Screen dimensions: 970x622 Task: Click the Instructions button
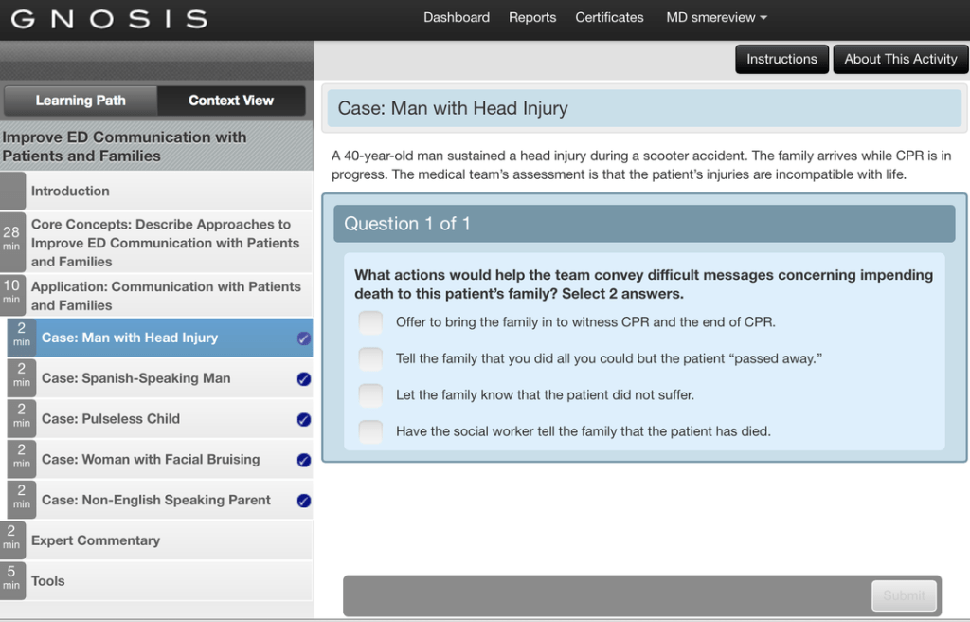[x=781, y=59]
